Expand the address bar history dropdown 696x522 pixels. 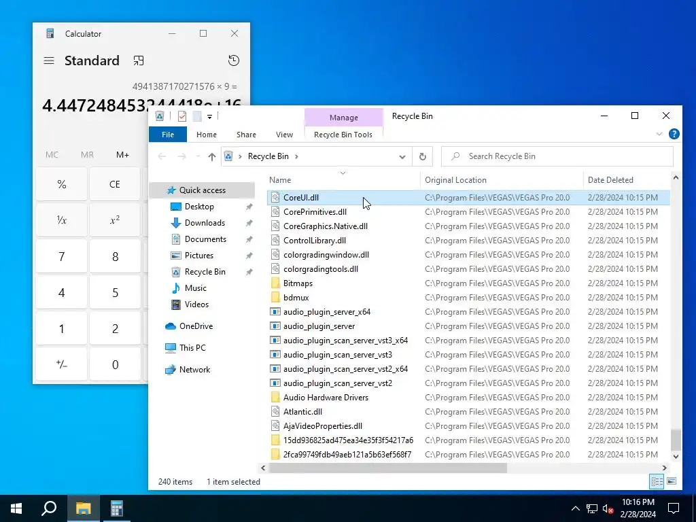402,157
